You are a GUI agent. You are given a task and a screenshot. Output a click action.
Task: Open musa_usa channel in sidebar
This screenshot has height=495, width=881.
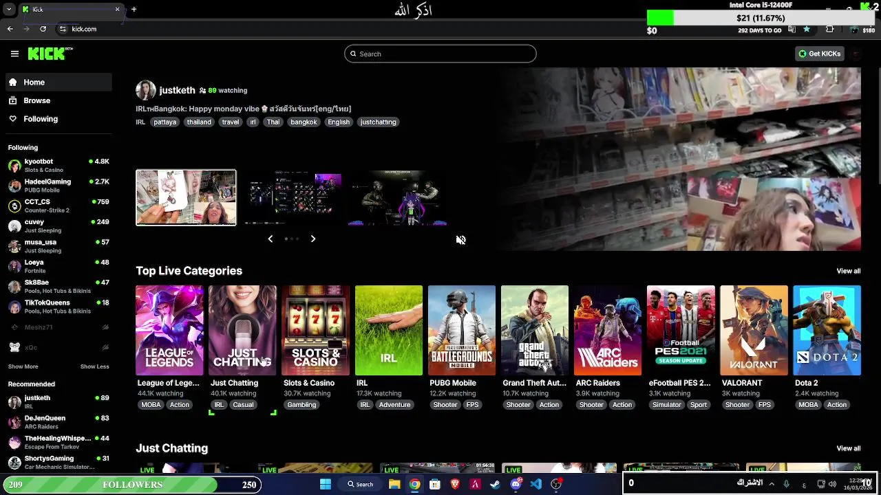[x=59, y=246]
